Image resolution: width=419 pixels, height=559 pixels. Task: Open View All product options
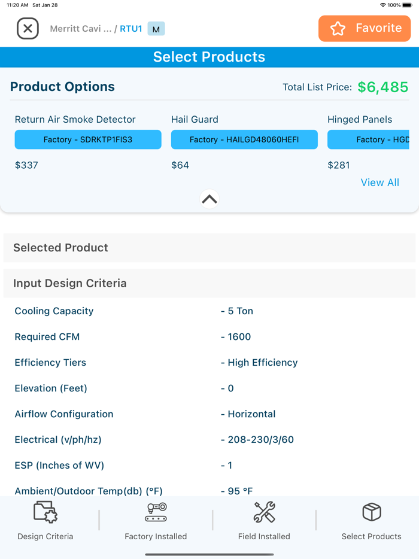(x=379, y=183)
